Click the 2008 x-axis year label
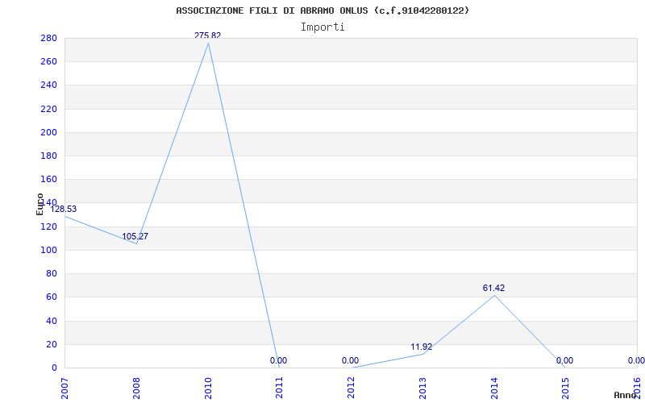This screenshot has width=645, height=403. pyautogui.click(x=136, y=388)
